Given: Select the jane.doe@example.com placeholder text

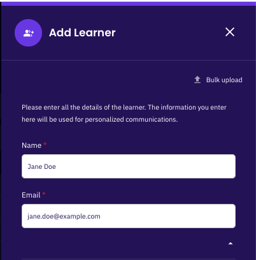Looking at the screenshot, I should pyautogui.click(x=64, y=217).
